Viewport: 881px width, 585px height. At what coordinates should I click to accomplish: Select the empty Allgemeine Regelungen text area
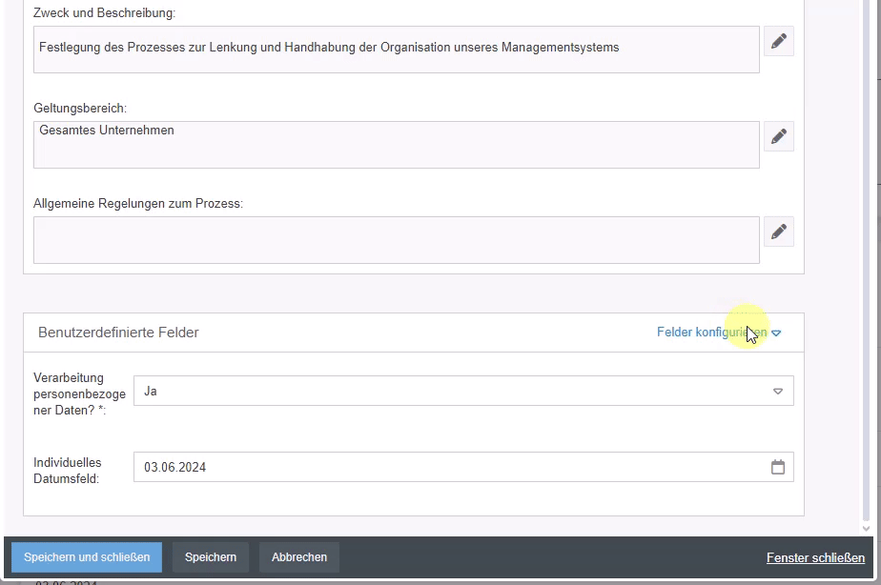396,240
